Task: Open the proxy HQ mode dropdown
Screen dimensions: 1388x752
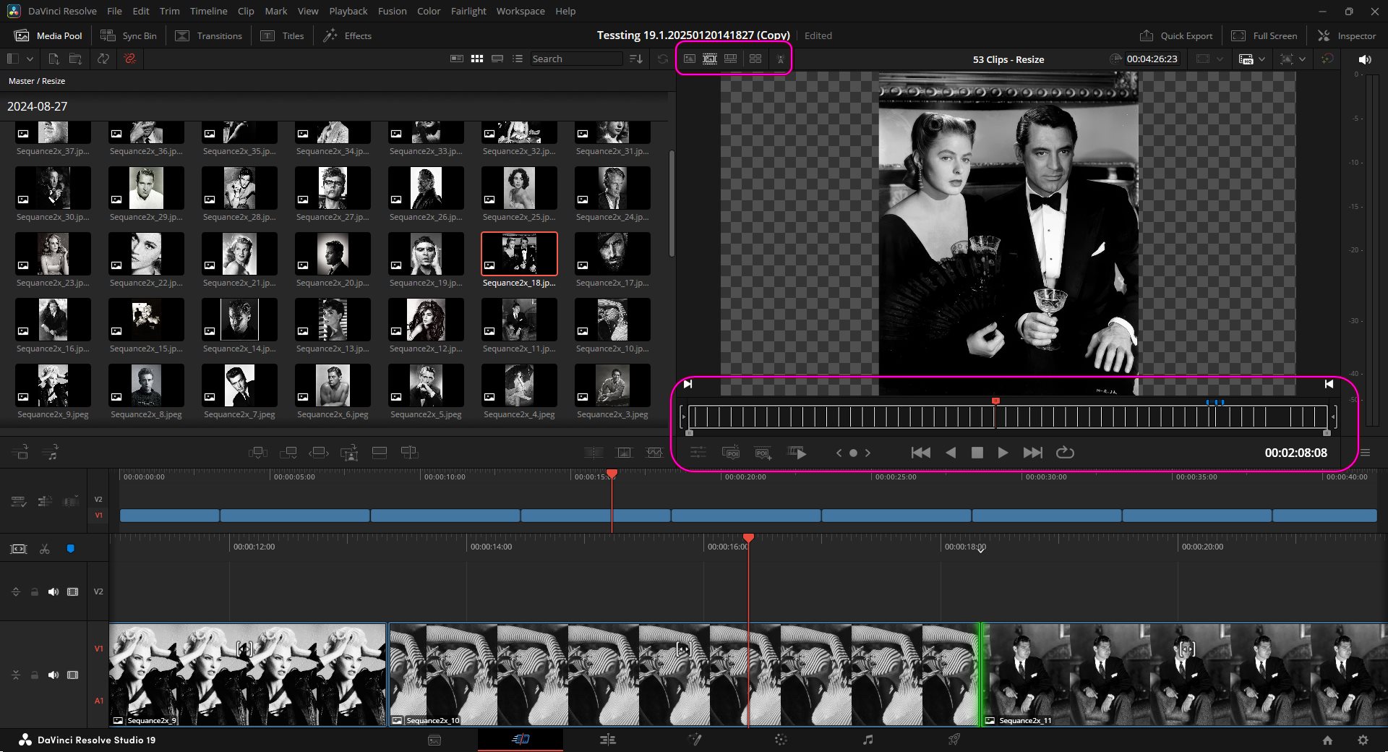Action: [1261, 59]
